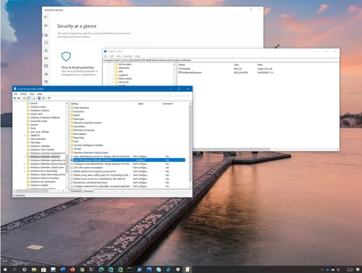Switch to the Extended tab
The width and height of the screenshot is (362, 273).
pos(76,191)
